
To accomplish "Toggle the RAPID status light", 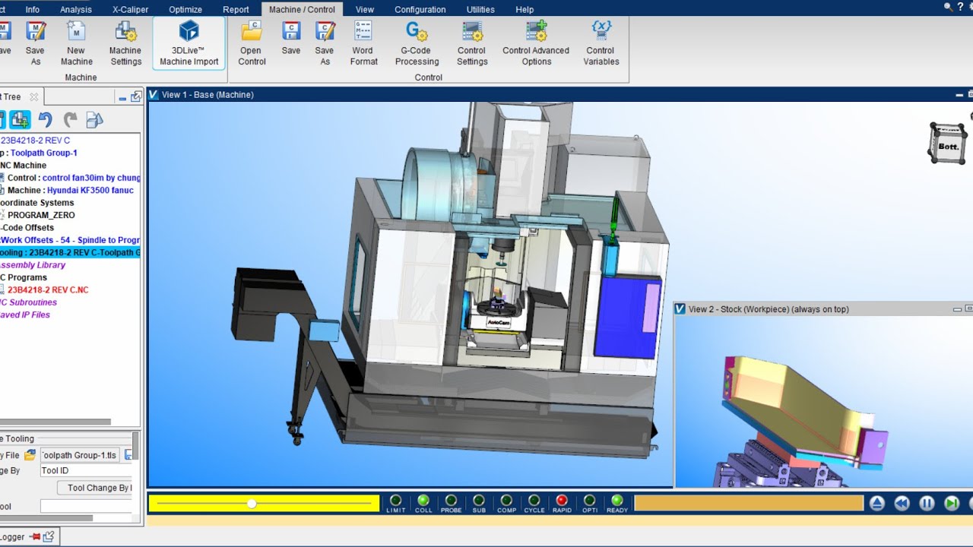I will [x=562, y=500].
